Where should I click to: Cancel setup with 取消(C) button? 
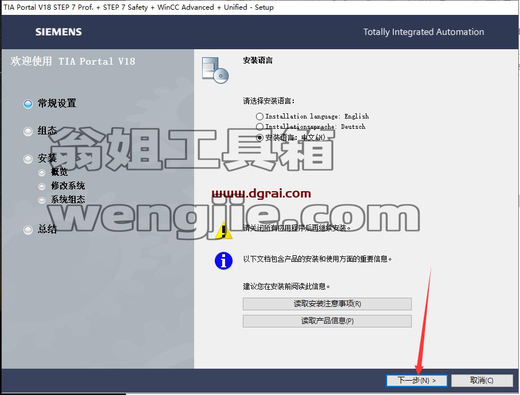482,381
